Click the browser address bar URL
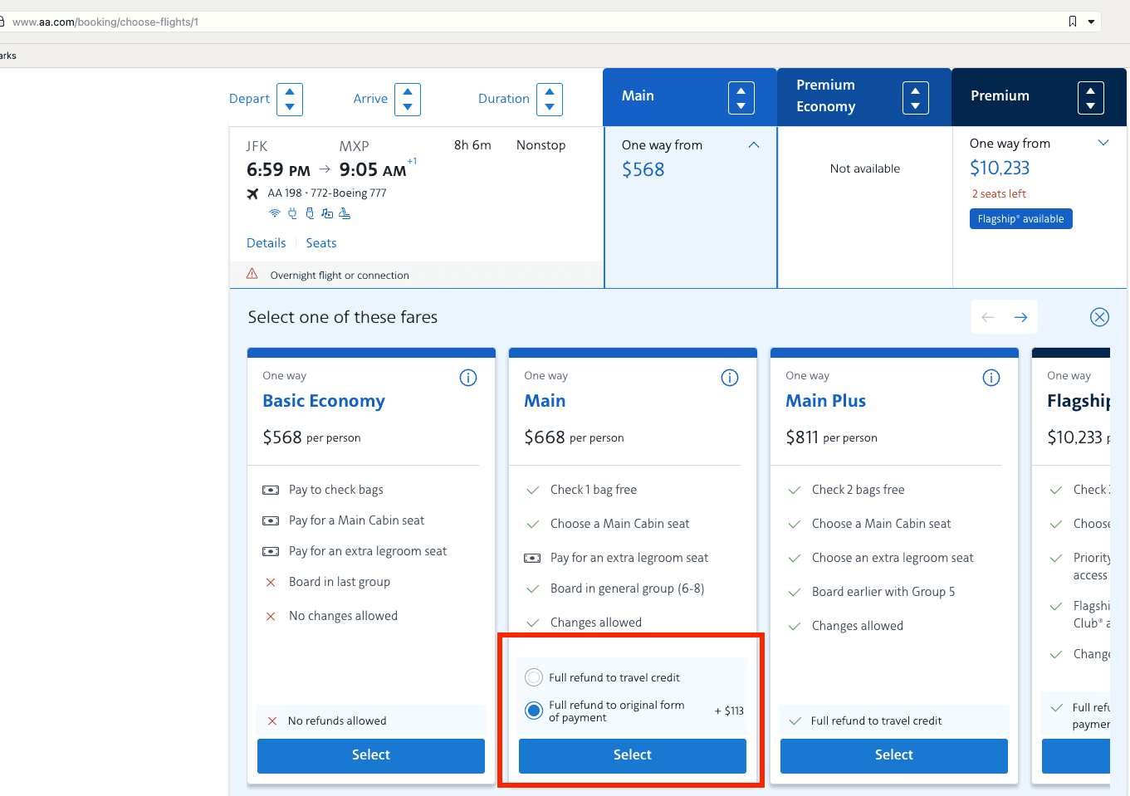The width and height of the screenshot is (1130, 796). [x=105, y=22]
